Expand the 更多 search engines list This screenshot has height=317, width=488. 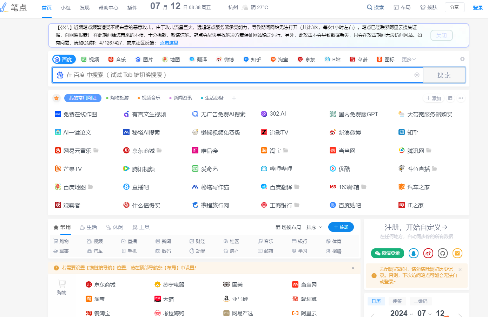pos(409,60)
